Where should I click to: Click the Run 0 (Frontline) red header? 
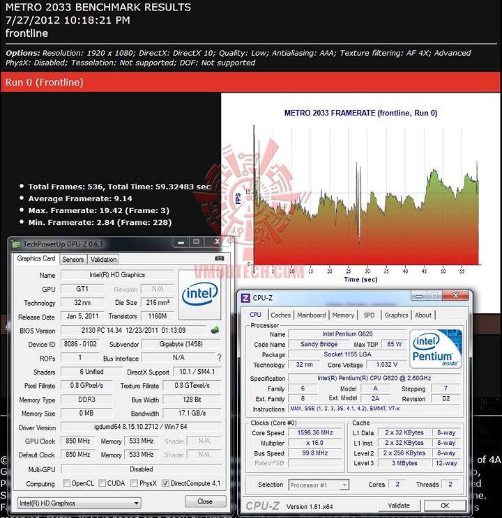pos(250,82)
